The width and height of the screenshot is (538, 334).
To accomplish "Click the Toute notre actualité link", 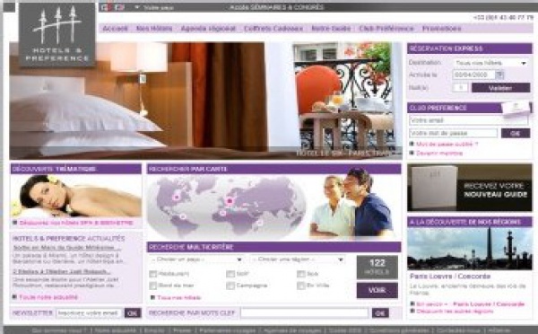I will [48, 297].
